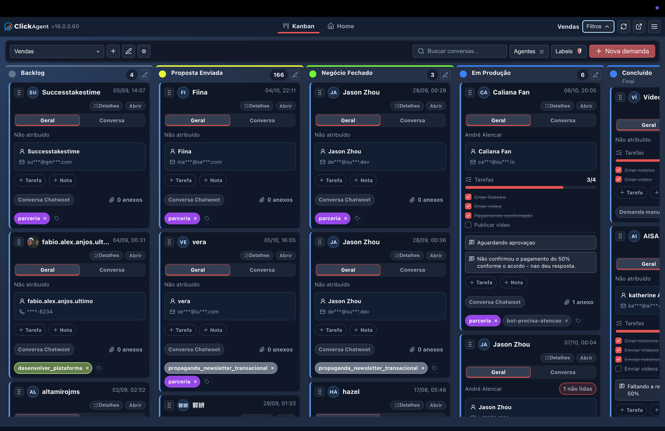Click the HA avatar on hazel card
Viewport: 665px width, 431px height.
point(333,392)
